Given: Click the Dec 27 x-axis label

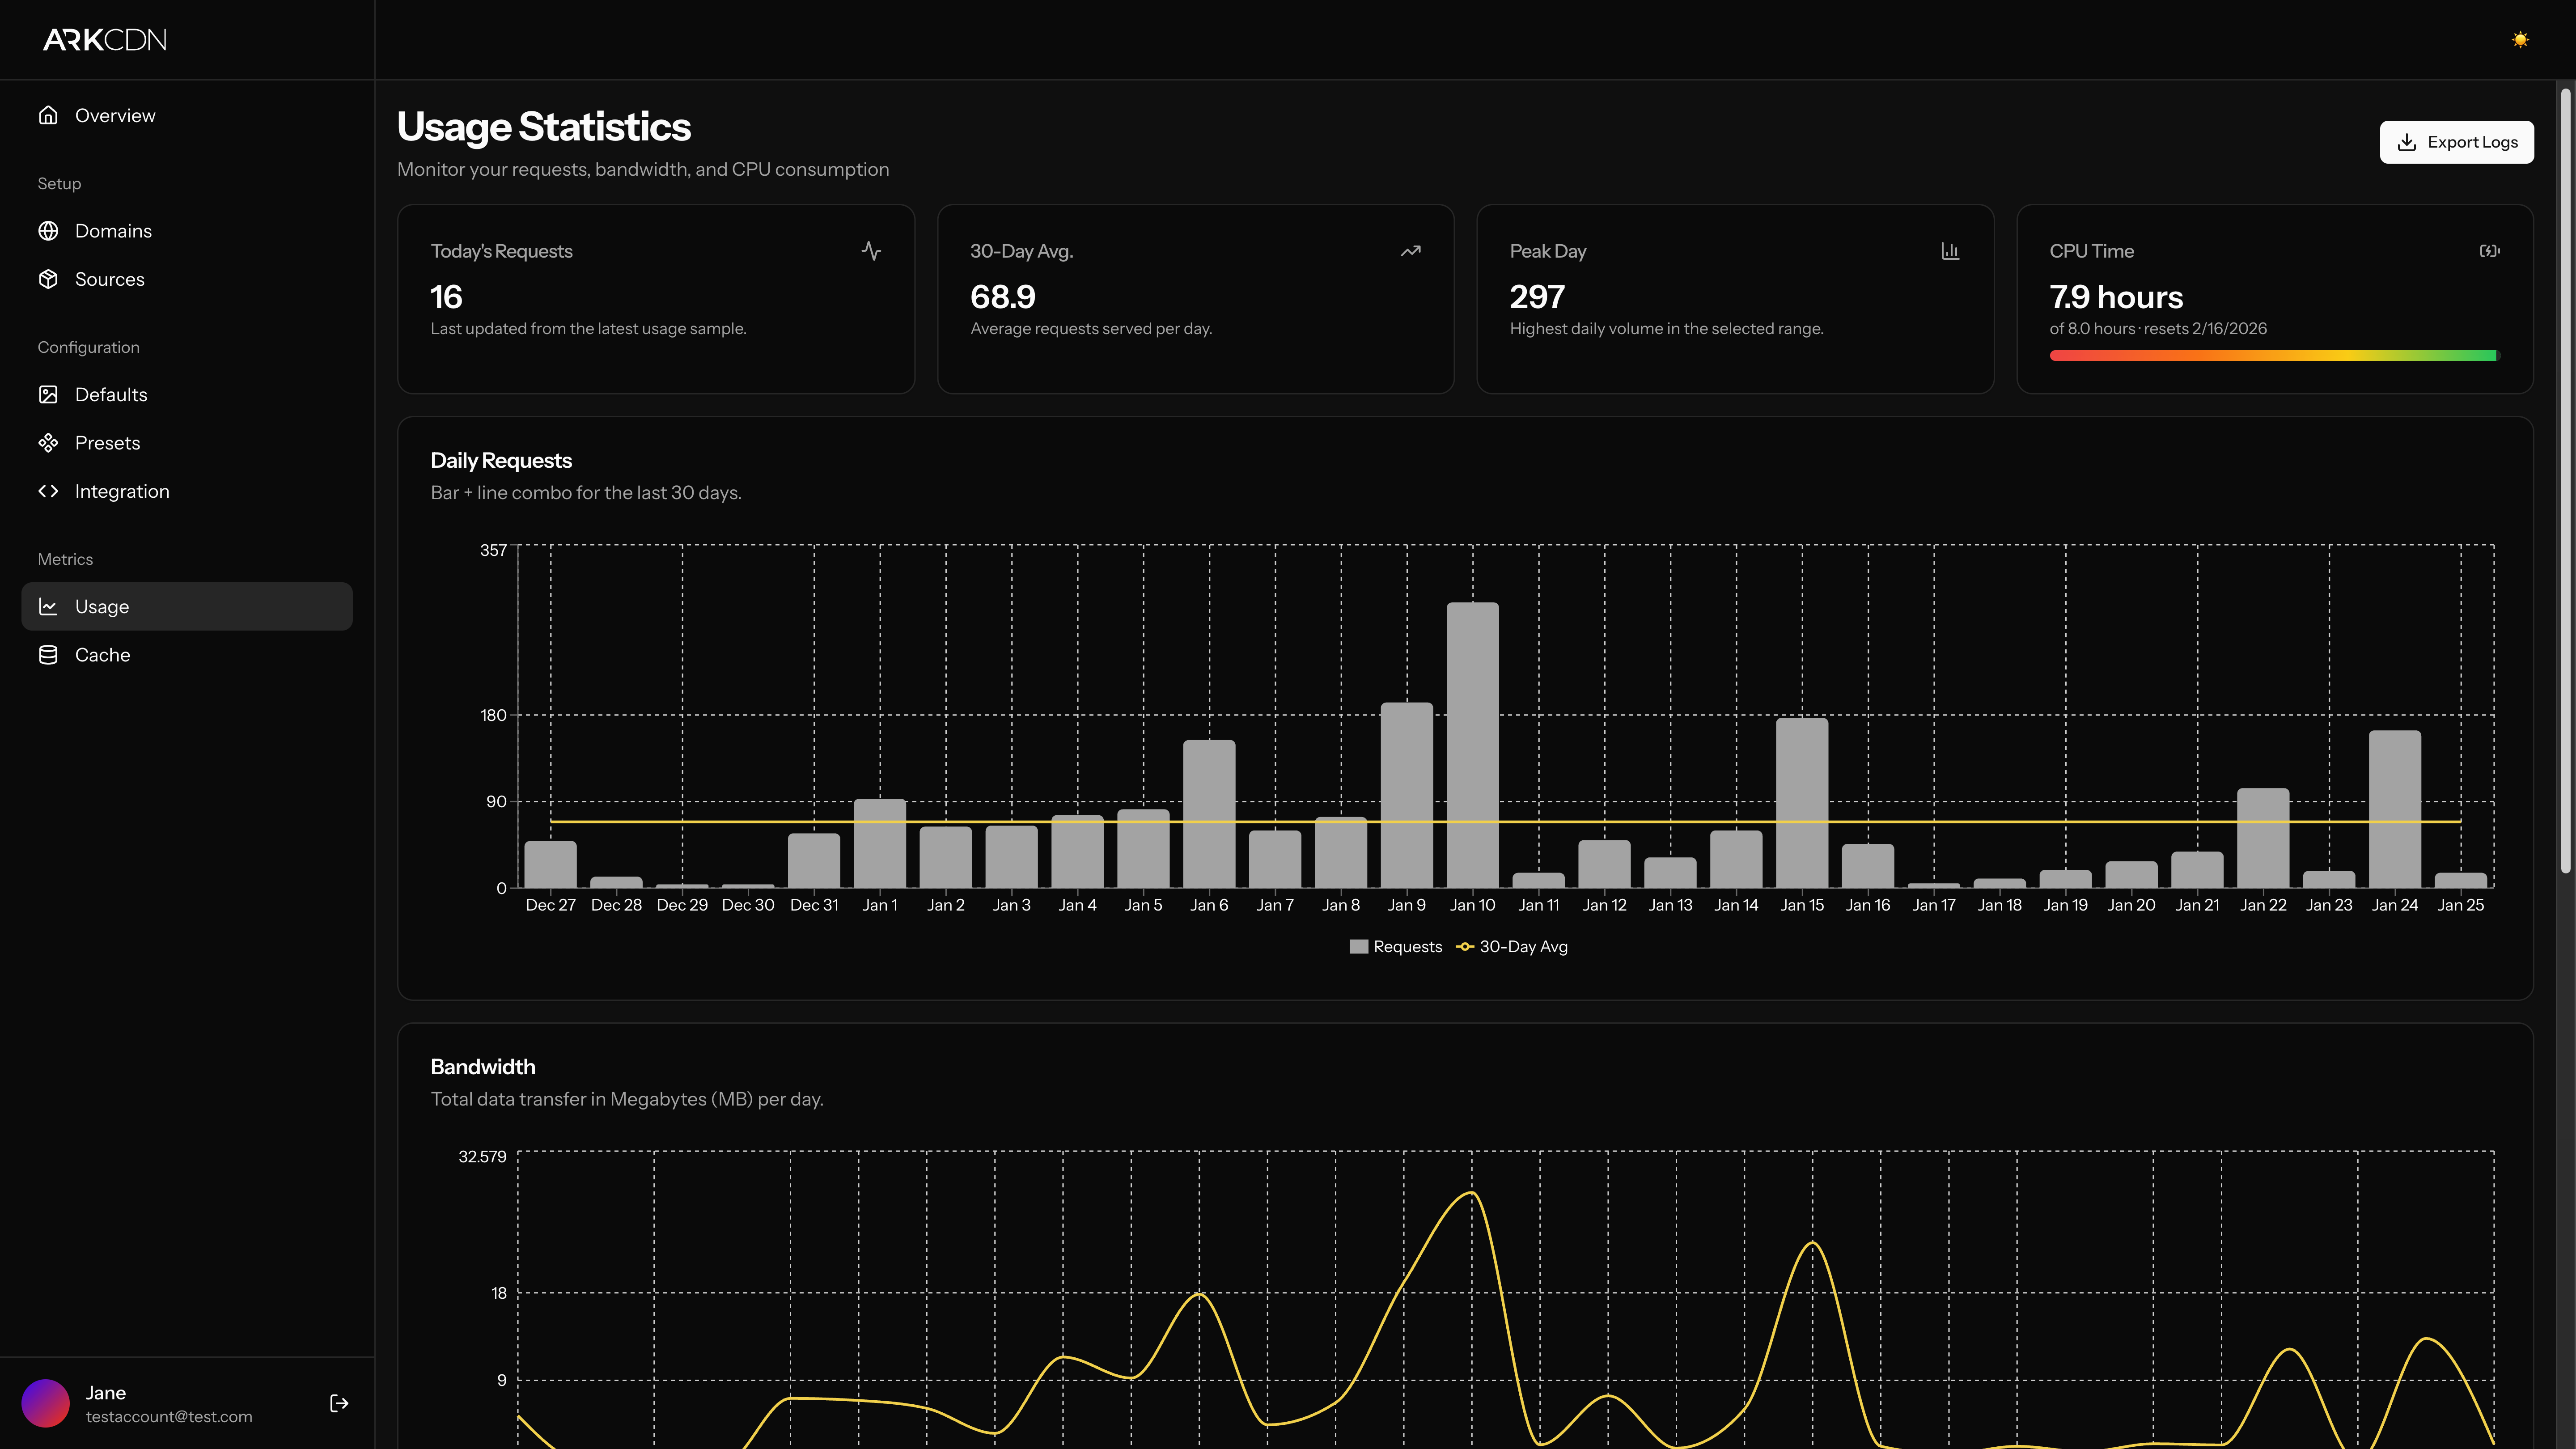Looking at the screenshot, I should (550, 905).
